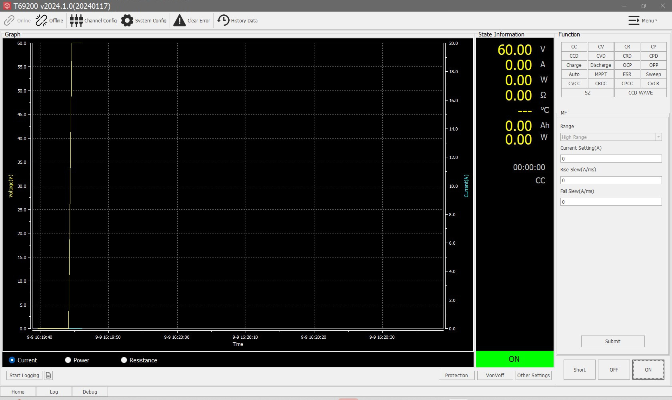Open the Menu dropdown
This screenshot has width=672, height=400.
[643, 20]
